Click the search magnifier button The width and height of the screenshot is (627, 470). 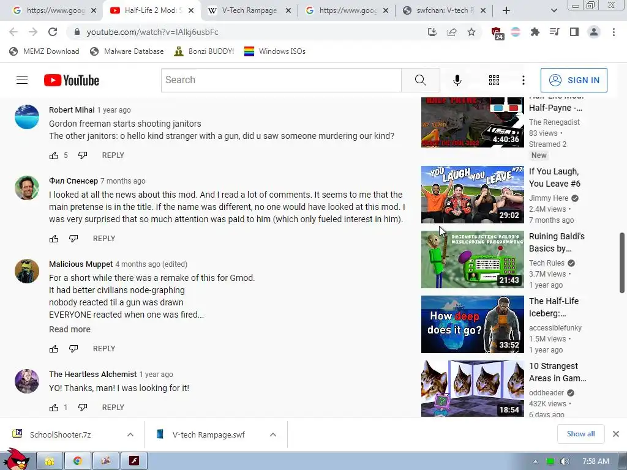pyautogui.click(x=420, y=80)
